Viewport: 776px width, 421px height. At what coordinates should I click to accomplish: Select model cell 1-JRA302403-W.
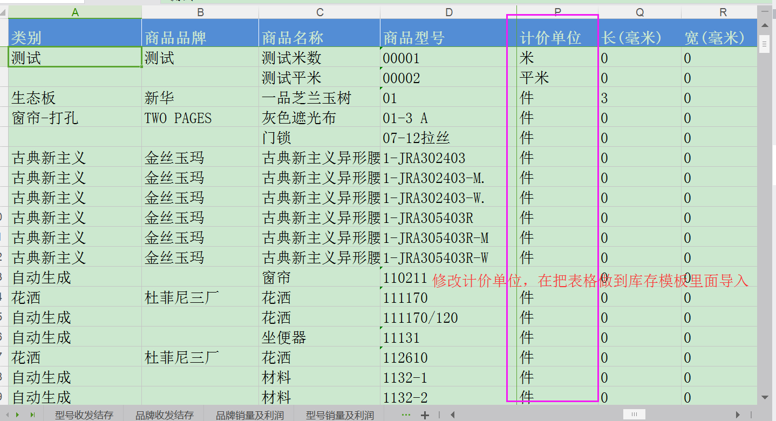point(448,197)
